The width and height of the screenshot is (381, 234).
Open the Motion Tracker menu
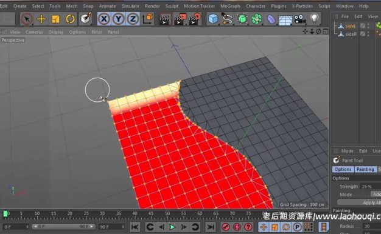(199, 6)
